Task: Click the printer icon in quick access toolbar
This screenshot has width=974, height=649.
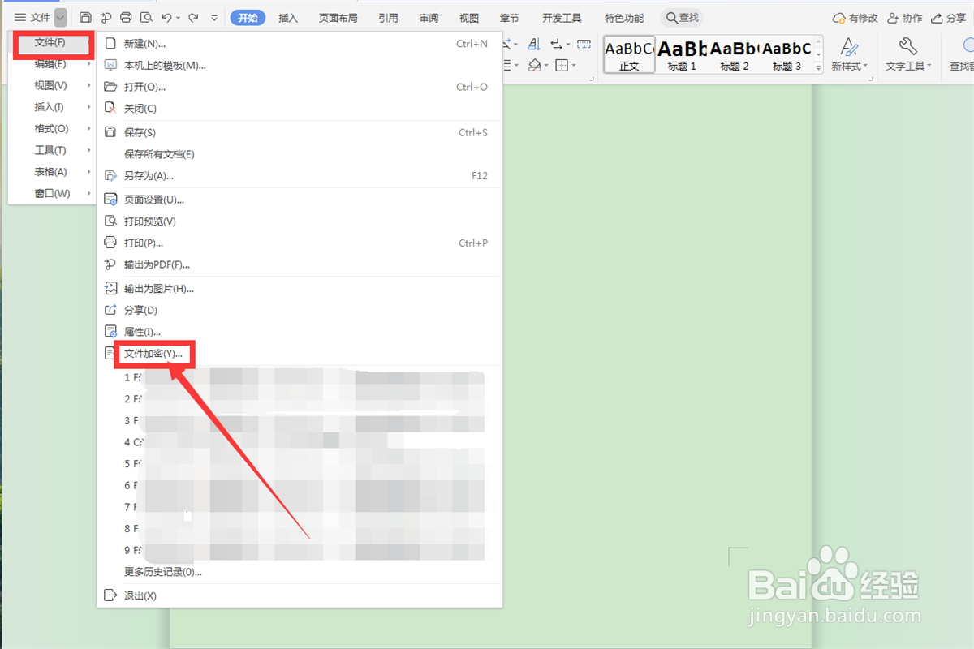Action: (126, 17)
